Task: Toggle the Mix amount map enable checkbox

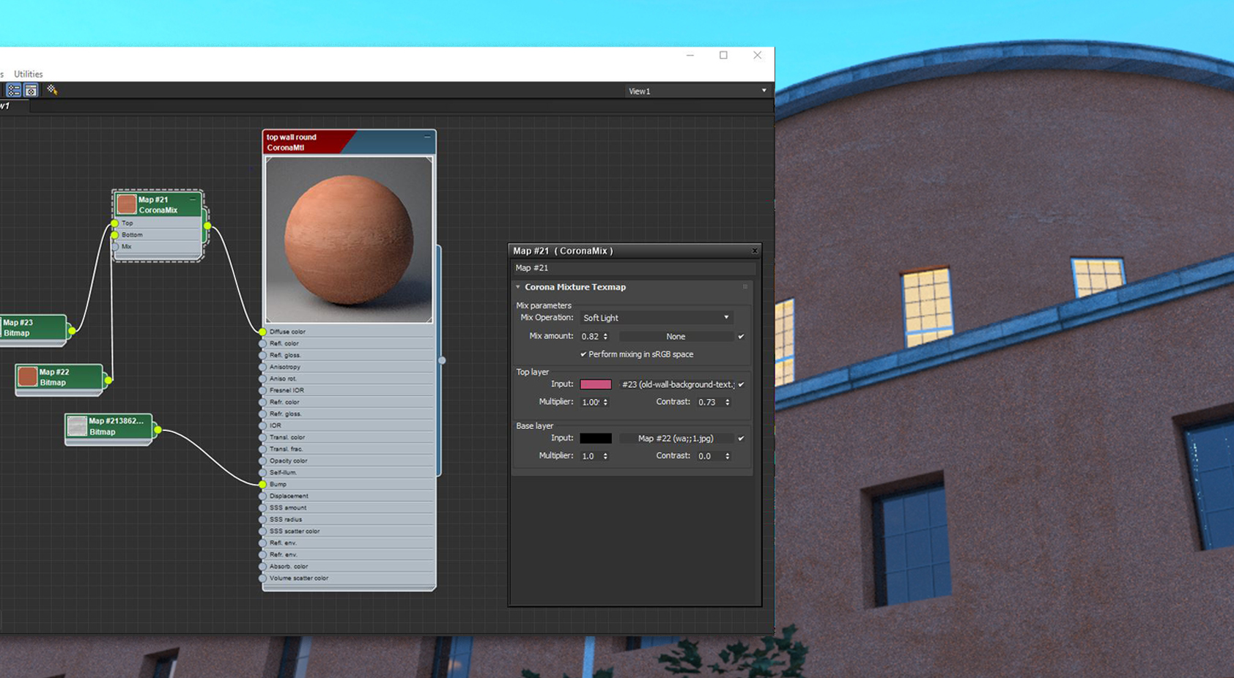Action: point(741,337)
